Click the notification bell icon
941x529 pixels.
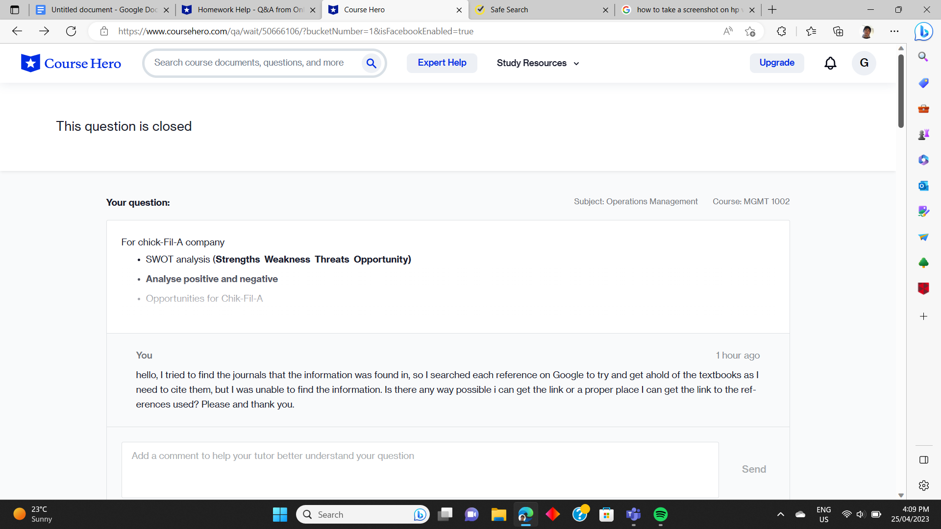[830, 63]
